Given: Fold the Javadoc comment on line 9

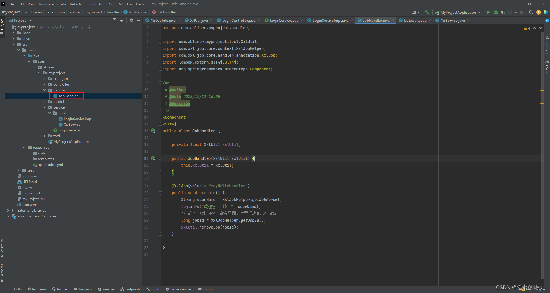Looking at the screenshot, I should coord(161,83).
